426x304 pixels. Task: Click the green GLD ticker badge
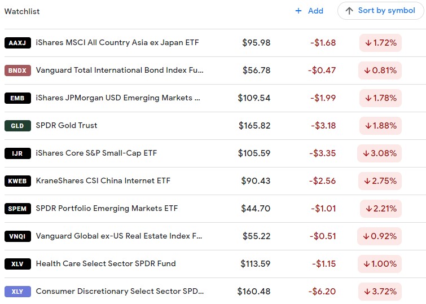[x=17, y=126]
